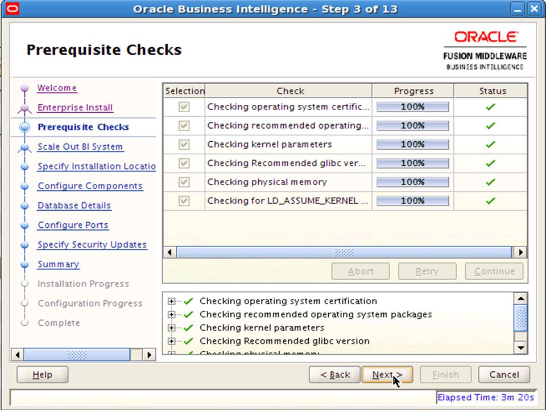Image resolution: width=546 pixels, height=410 pixels.
Task: Click the step bullet next to Complete
Action: pos(24,323)
